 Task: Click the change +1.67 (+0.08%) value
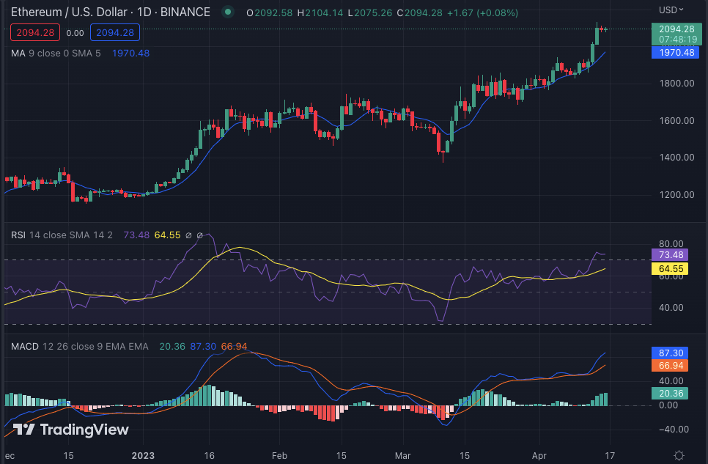[x=483, y=12]
